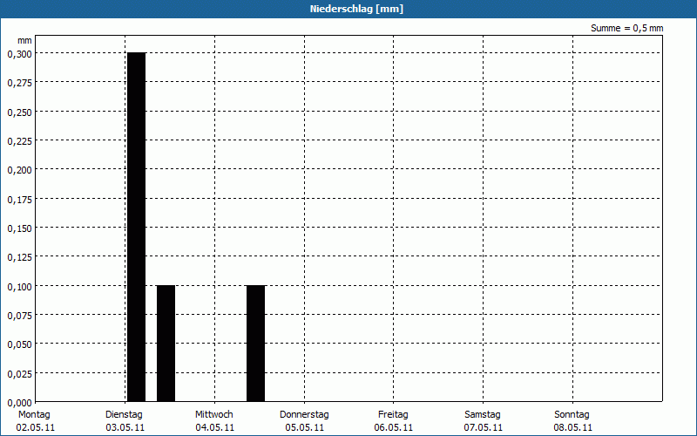Click the 0,025 y-axis value
Image resolution: width=697 pixels, height=436 pixels.
tap(19, 374)
